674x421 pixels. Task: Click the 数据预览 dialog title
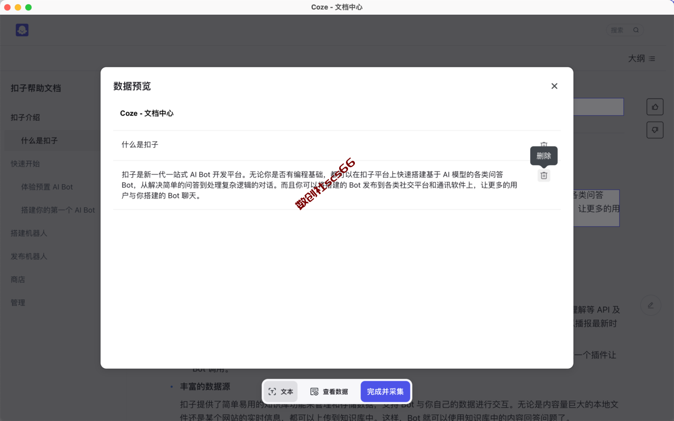[132, 86]
